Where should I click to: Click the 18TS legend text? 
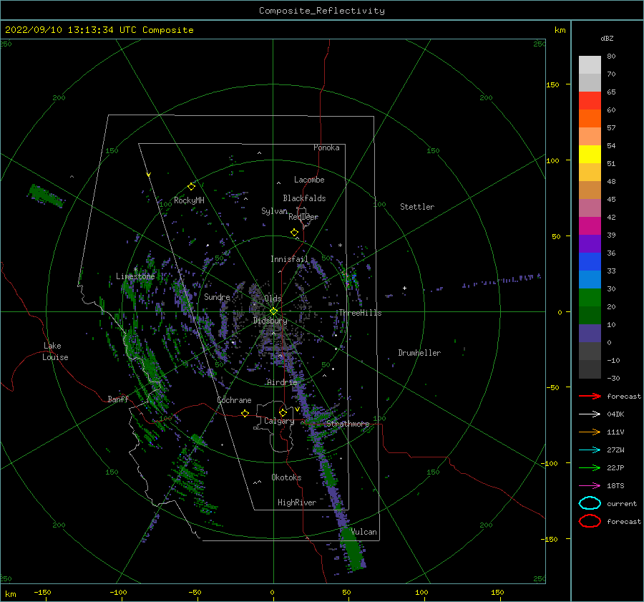(x=615, y=486)
